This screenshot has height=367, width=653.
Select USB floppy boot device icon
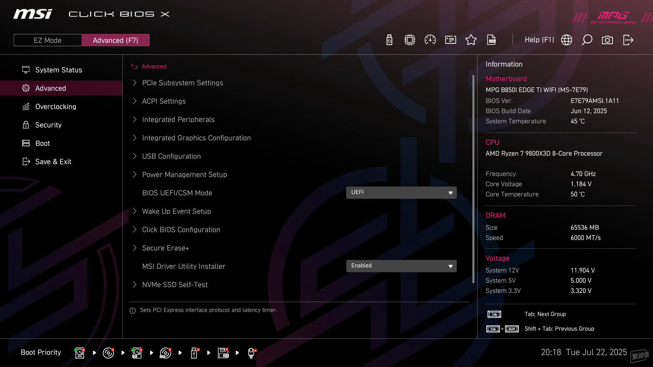[223, 353]
